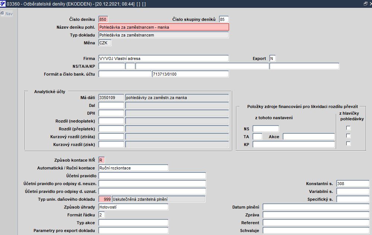Click the Formát řádku field with 2

click(102, 215)
